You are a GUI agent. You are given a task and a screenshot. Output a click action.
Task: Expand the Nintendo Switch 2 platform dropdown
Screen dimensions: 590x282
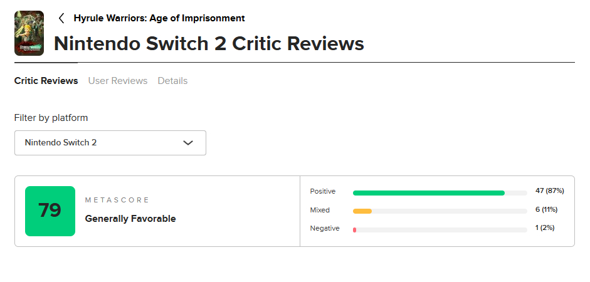tap(110, 143)
